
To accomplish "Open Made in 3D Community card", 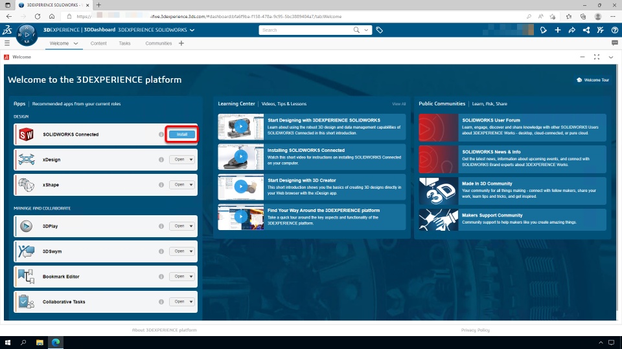I will (x=513, y=191).
